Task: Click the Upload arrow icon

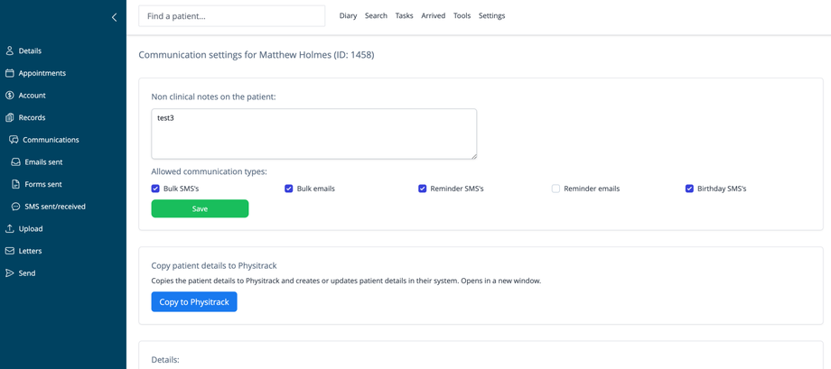Action: coord(10,229)
